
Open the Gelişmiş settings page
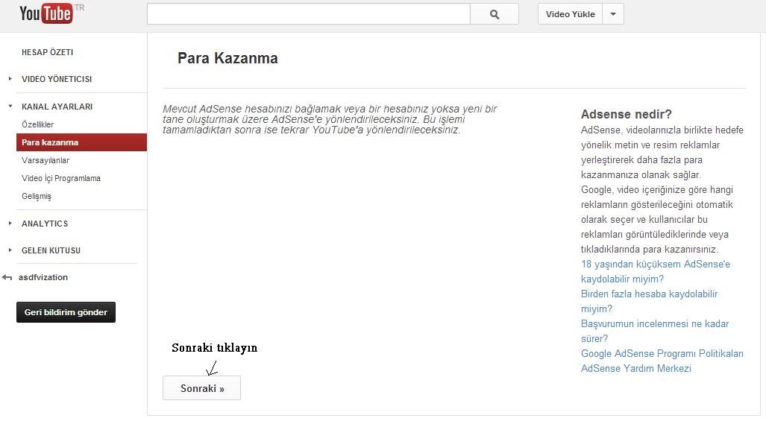(36, 196)
